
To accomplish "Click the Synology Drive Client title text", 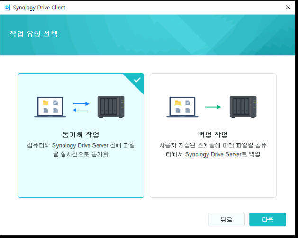I will click(x=39, y=8).
